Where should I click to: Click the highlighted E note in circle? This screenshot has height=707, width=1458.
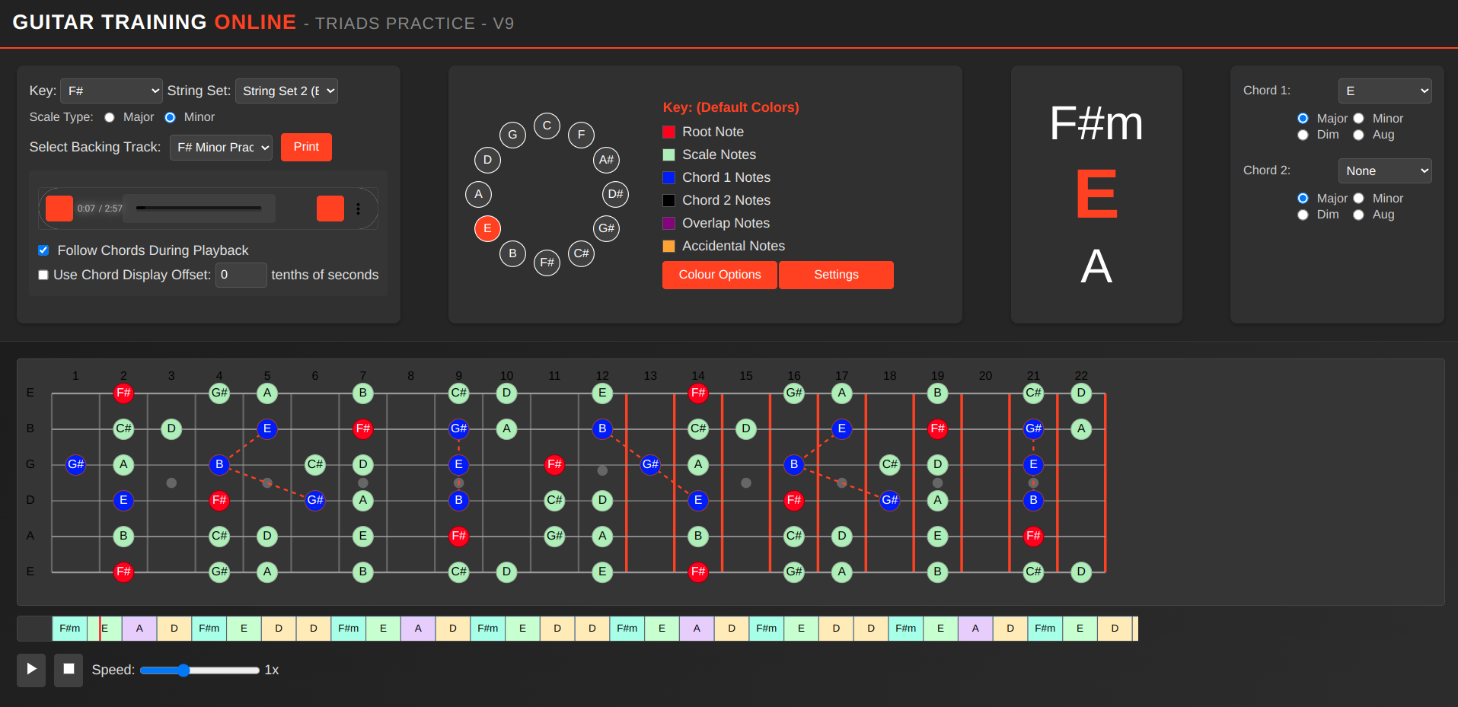(x=487, y=228)
